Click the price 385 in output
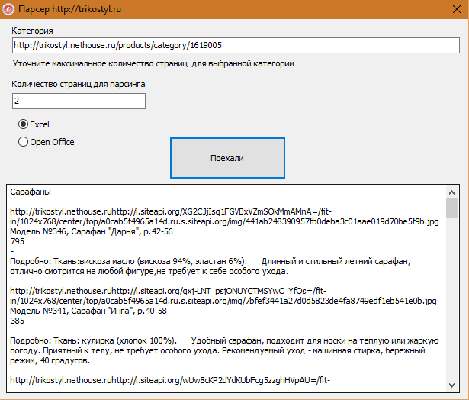Image resolution: width=469 pixels, height=400 pixels. [18, 321]
